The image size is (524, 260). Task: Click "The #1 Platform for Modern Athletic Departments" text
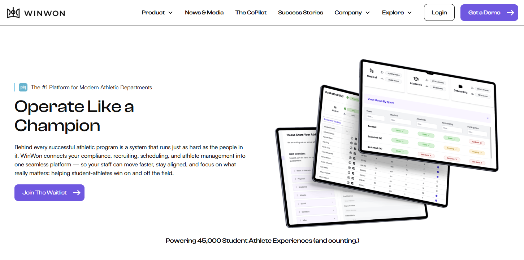click(x=92, y=87)
